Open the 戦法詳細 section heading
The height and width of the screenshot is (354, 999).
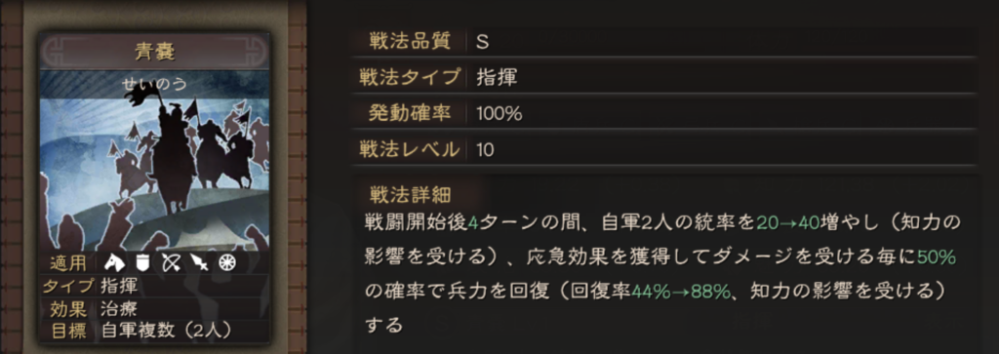411,194
